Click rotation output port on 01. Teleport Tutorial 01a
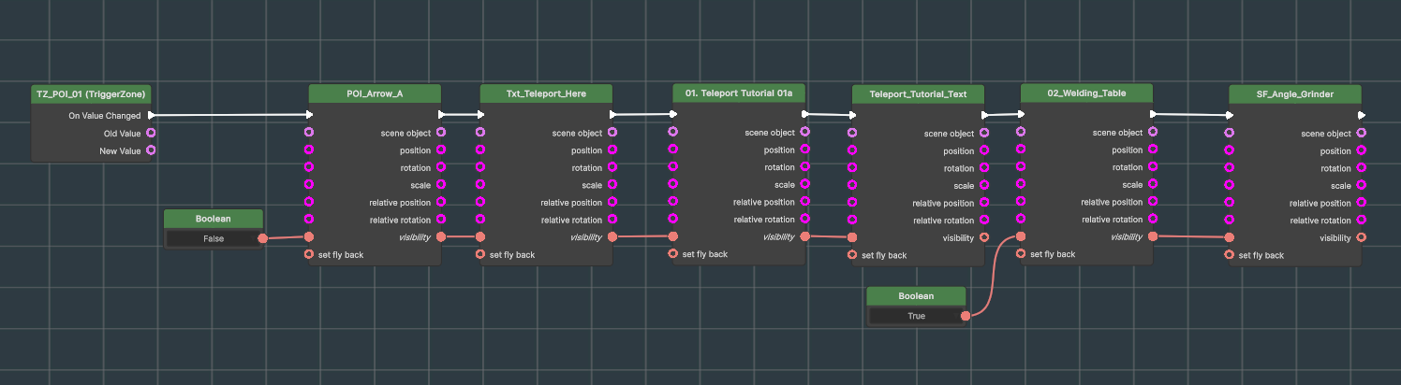 805,167
